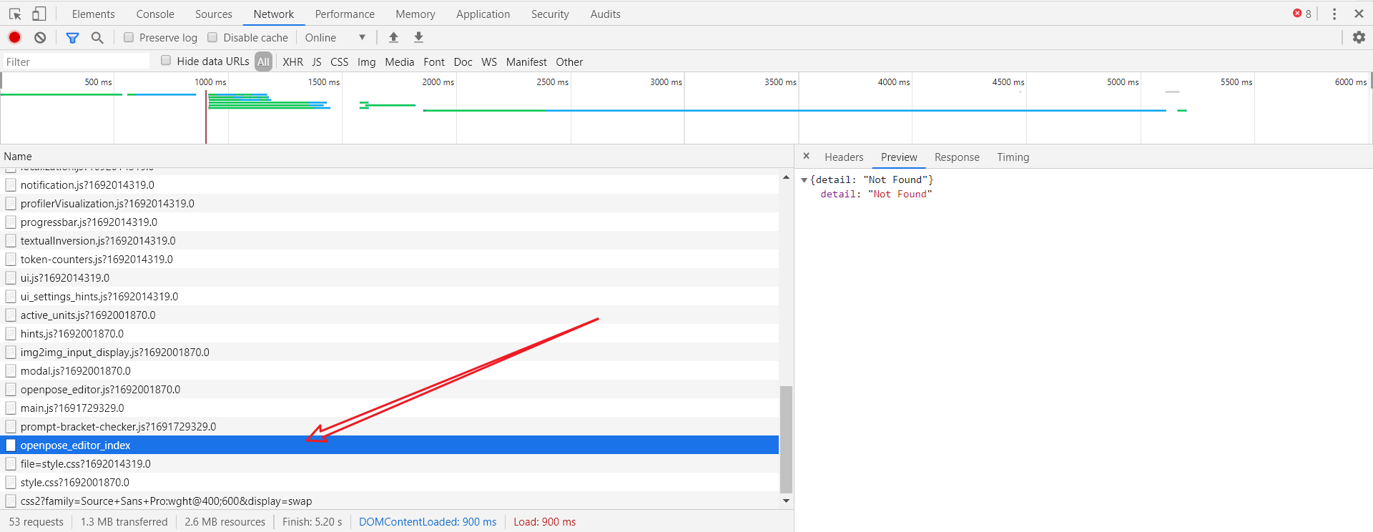The width and height of the screenshot is (1373, 532).
Task: Open the DevTools three-dot menu
Action: [x=1334, y=14]
